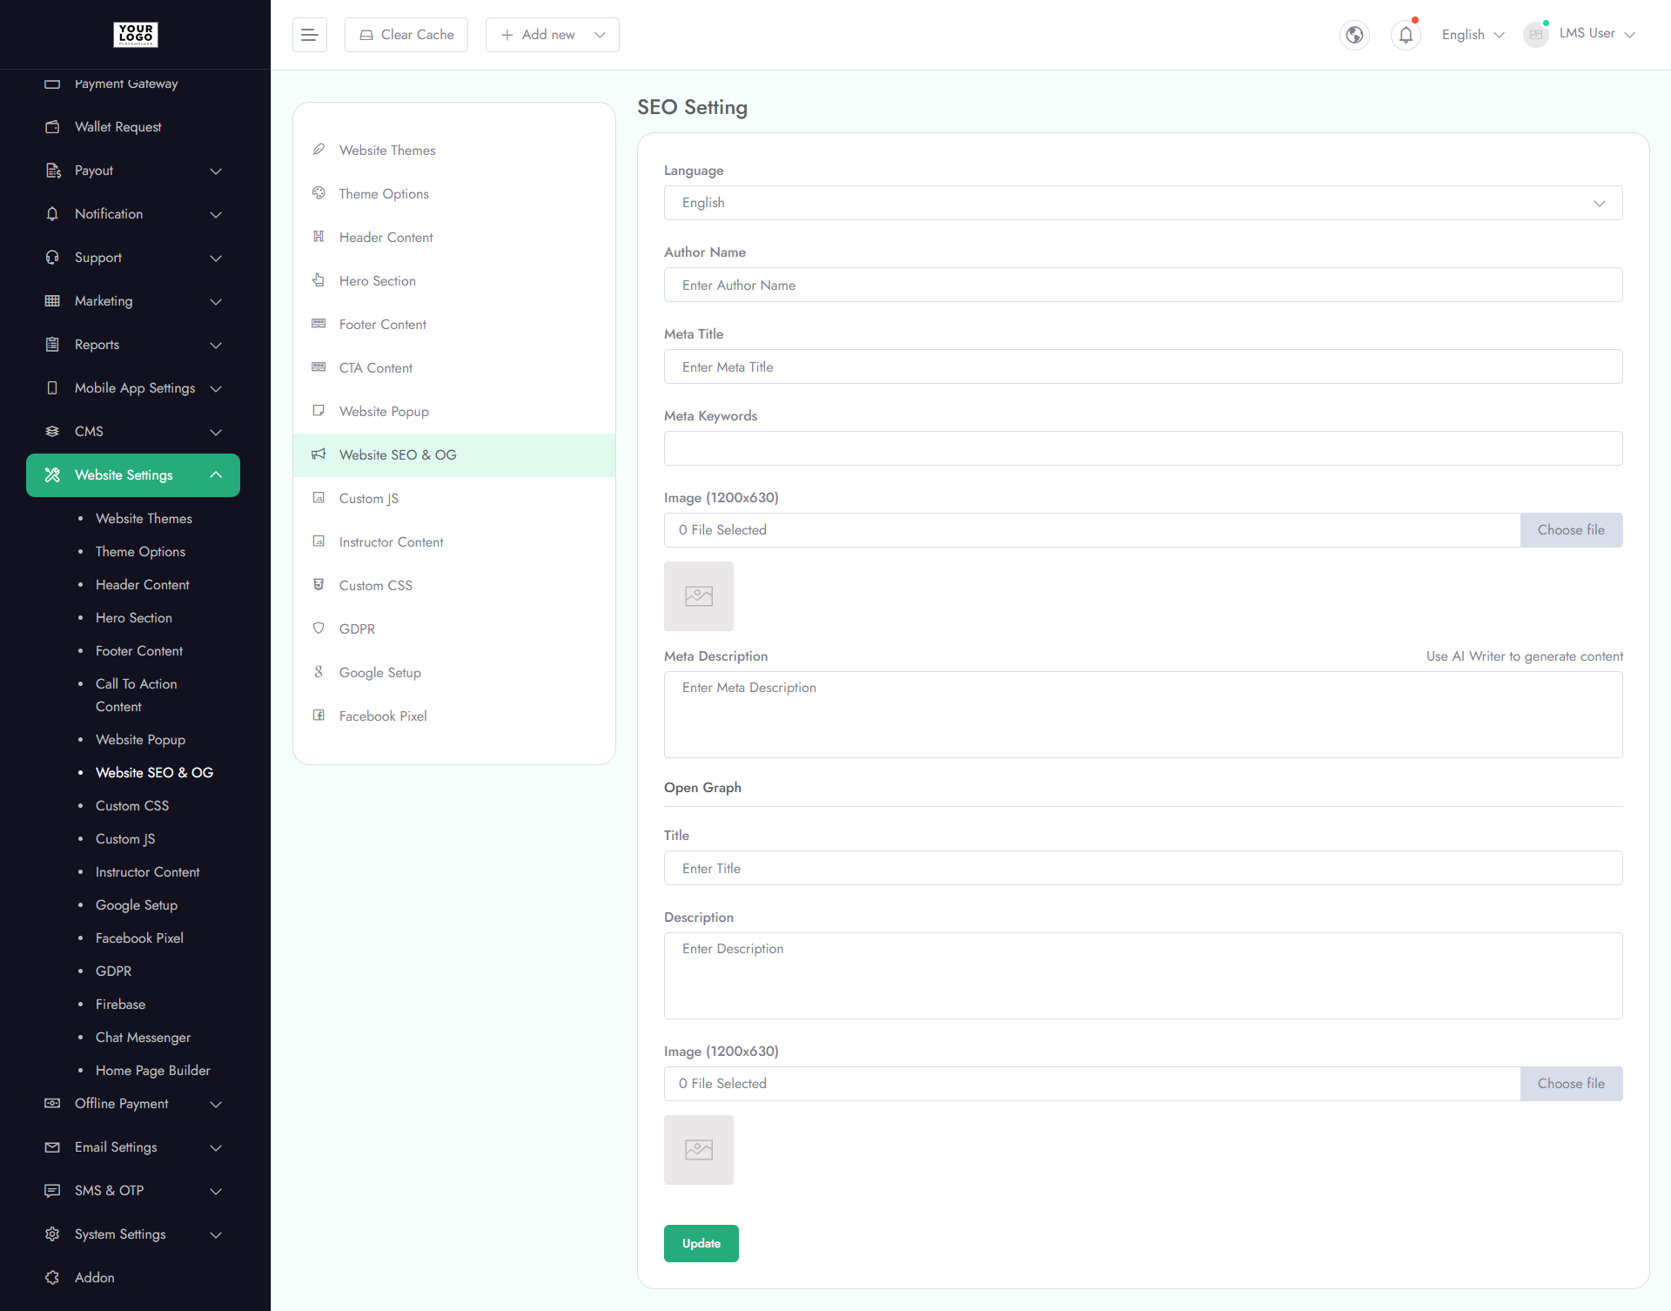
Task: Open the Language dropdown set to English
Action: pyautogui.click(x=1143, y=203)
